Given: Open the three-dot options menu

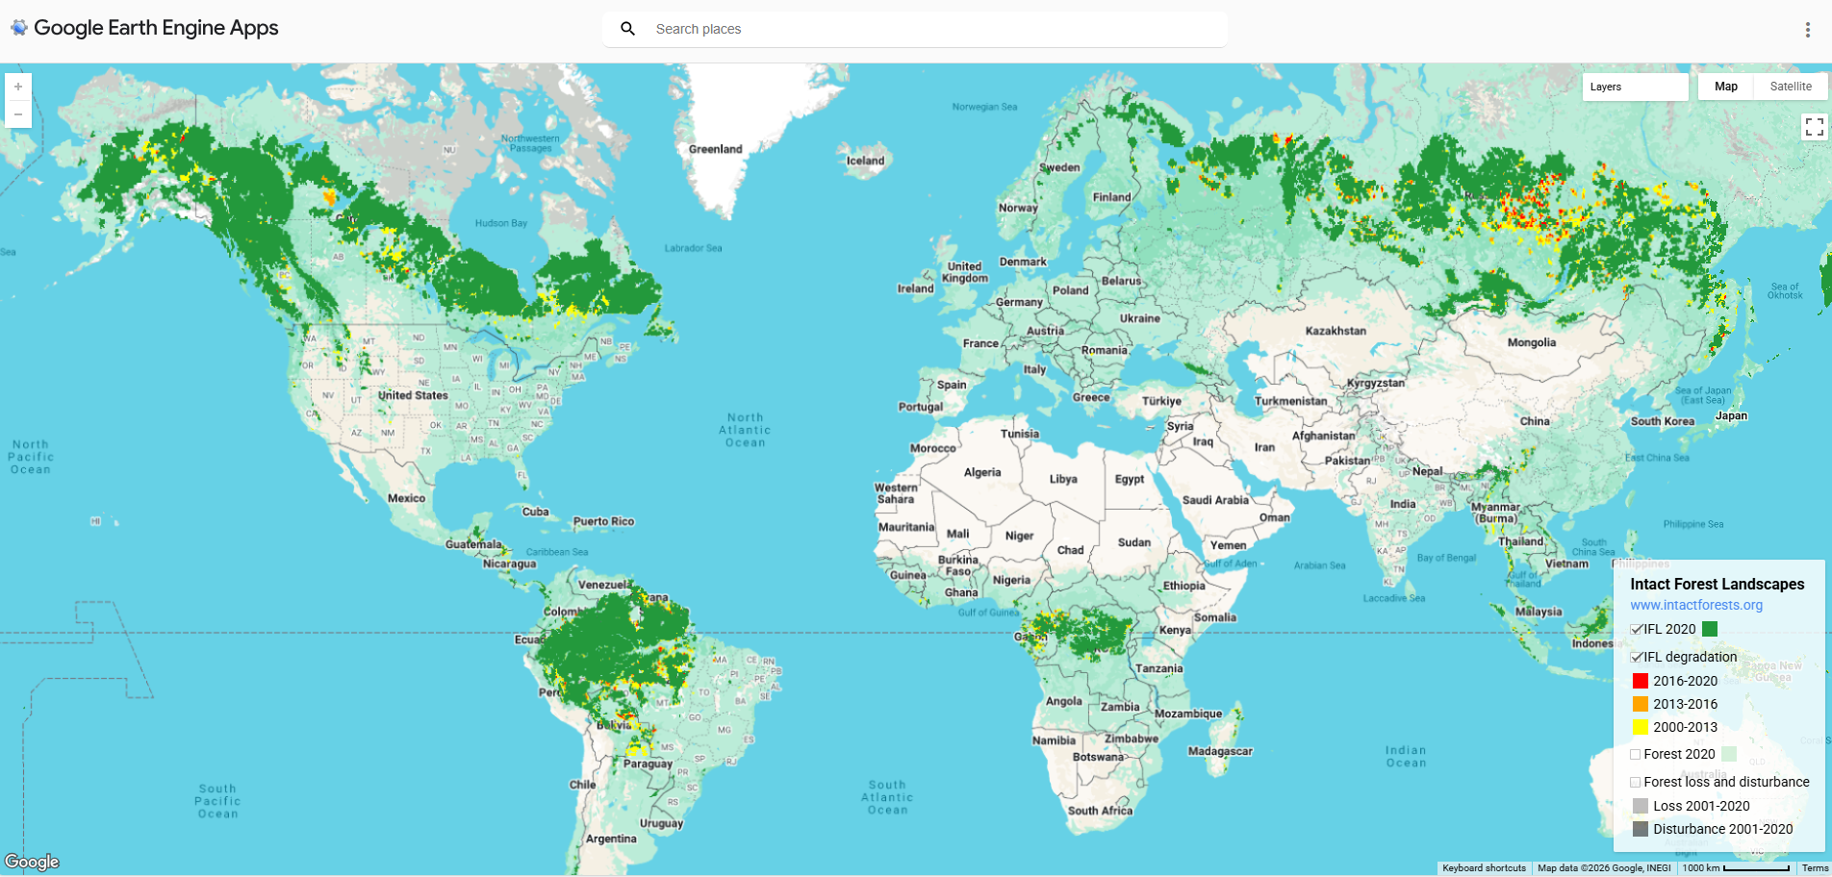Looking at the screenshot, I should click(1807, 30).
